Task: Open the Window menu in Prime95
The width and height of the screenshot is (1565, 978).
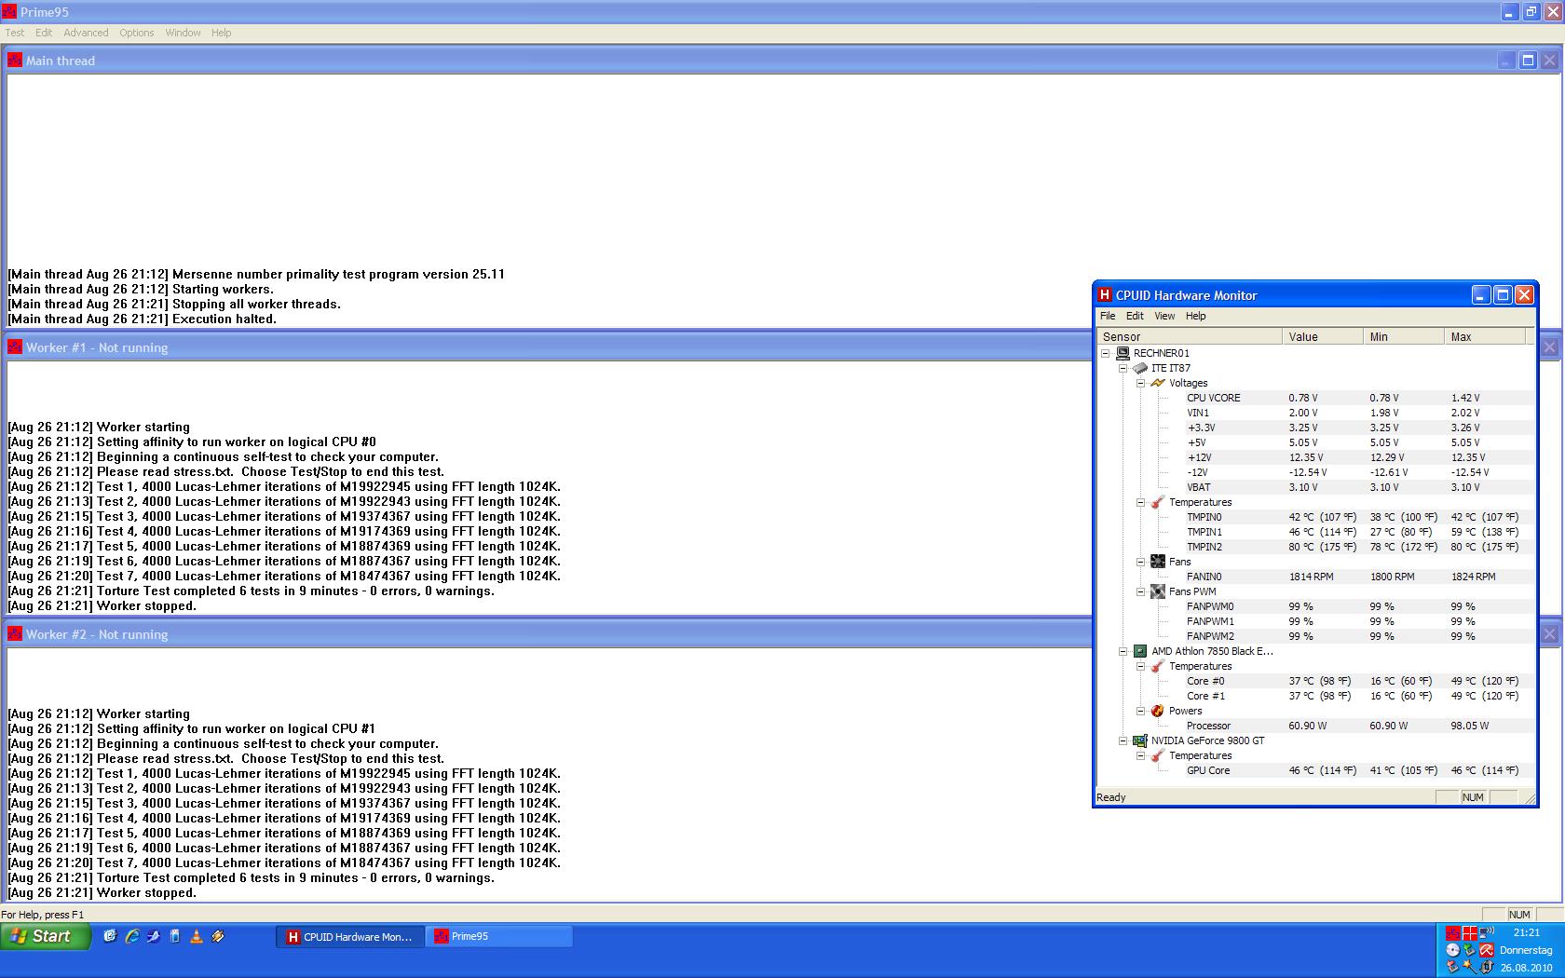Action: click(183, 33)
